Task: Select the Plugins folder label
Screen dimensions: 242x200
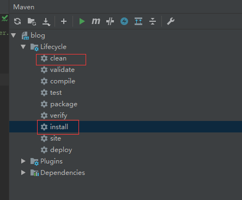Action: (51, 161)
